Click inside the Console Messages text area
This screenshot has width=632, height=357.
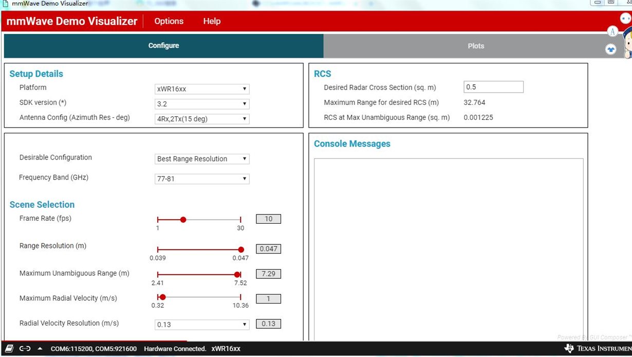tap(449, 249)
